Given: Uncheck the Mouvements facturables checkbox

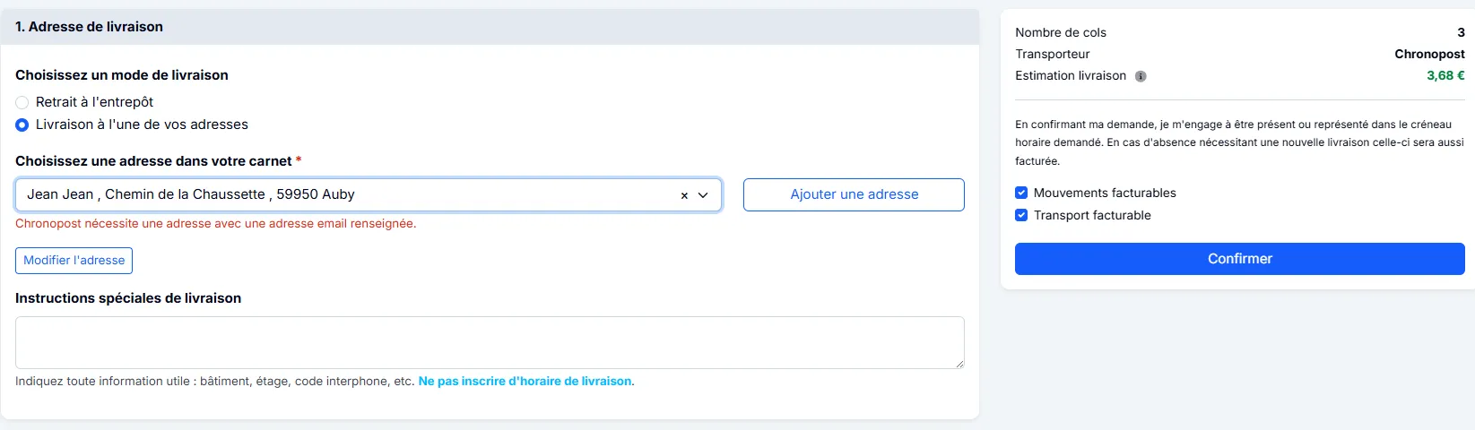Looking at the screenshot, I should click(x=1021, y=193).
